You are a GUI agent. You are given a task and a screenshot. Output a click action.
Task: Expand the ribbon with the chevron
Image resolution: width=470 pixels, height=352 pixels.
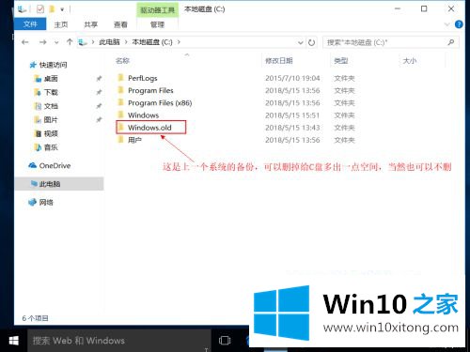point(447,24)
